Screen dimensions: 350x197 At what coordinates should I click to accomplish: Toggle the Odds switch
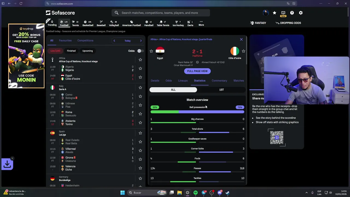(140, 51)
